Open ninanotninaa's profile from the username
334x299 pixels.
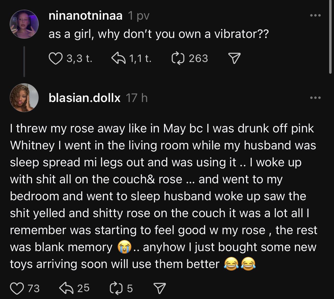[85, 16]
